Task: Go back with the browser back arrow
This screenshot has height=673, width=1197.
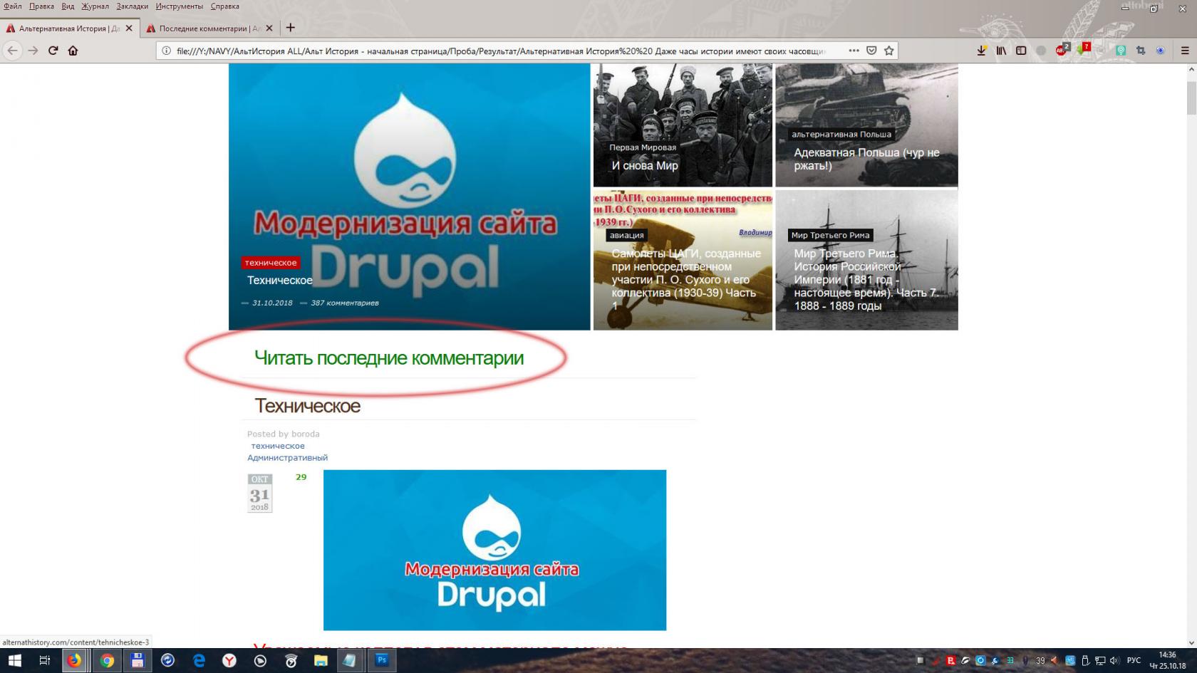Action: (x=12, y=51)
